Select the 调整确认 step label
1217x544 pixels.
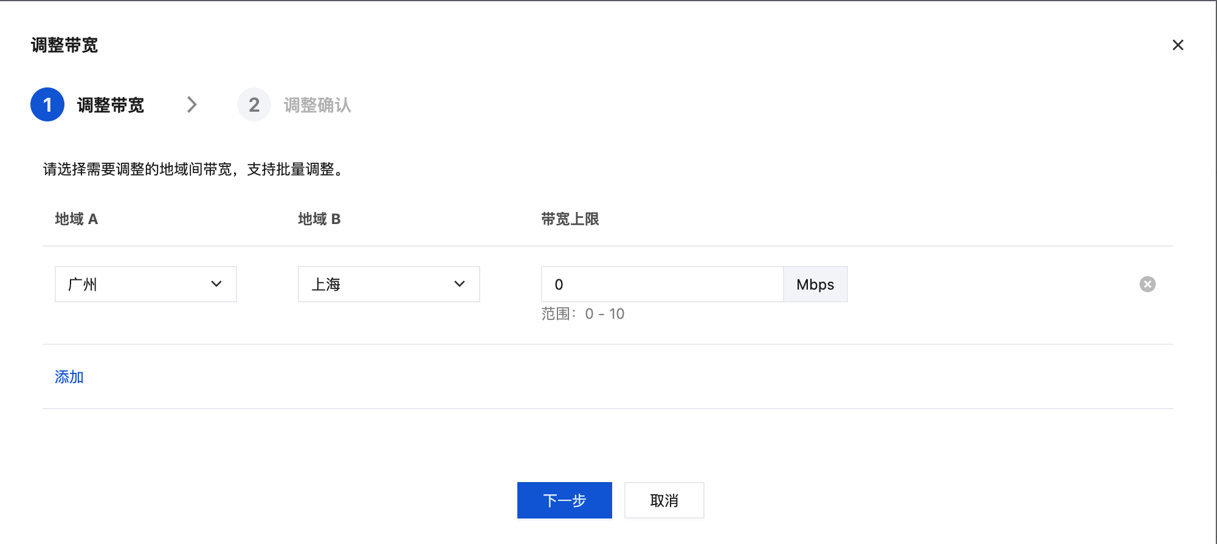click(x=317, y=105)
